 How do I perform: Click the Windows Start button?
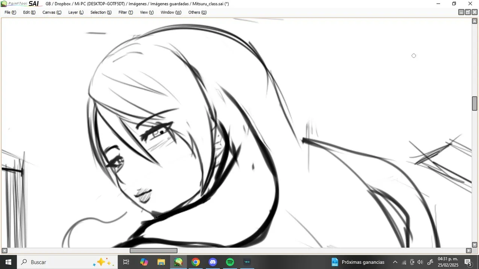8,262
